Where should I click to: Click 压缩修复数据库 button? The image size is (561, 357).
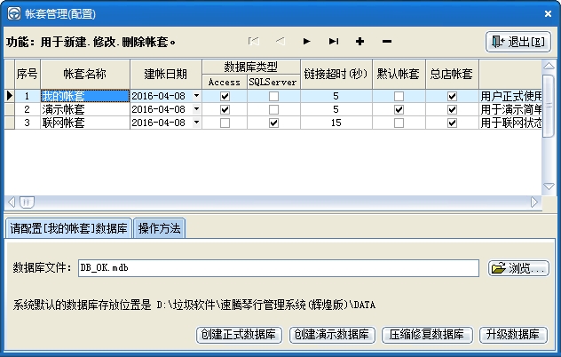pyautogui.click(x=427, y=335)
